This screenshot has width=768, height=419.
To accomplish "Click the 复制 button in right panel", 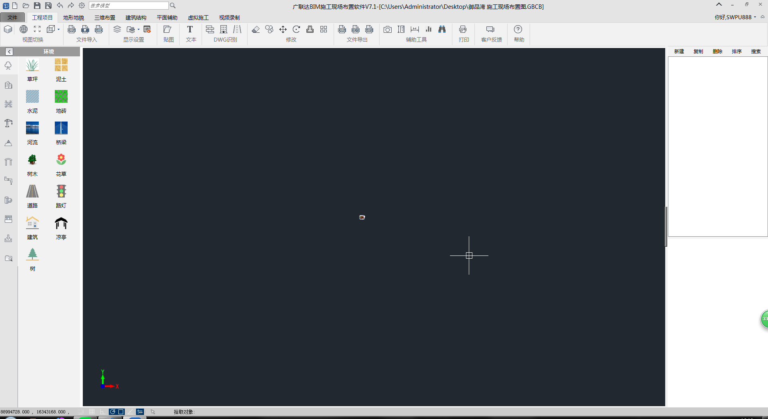I will (x=698, y=52).
